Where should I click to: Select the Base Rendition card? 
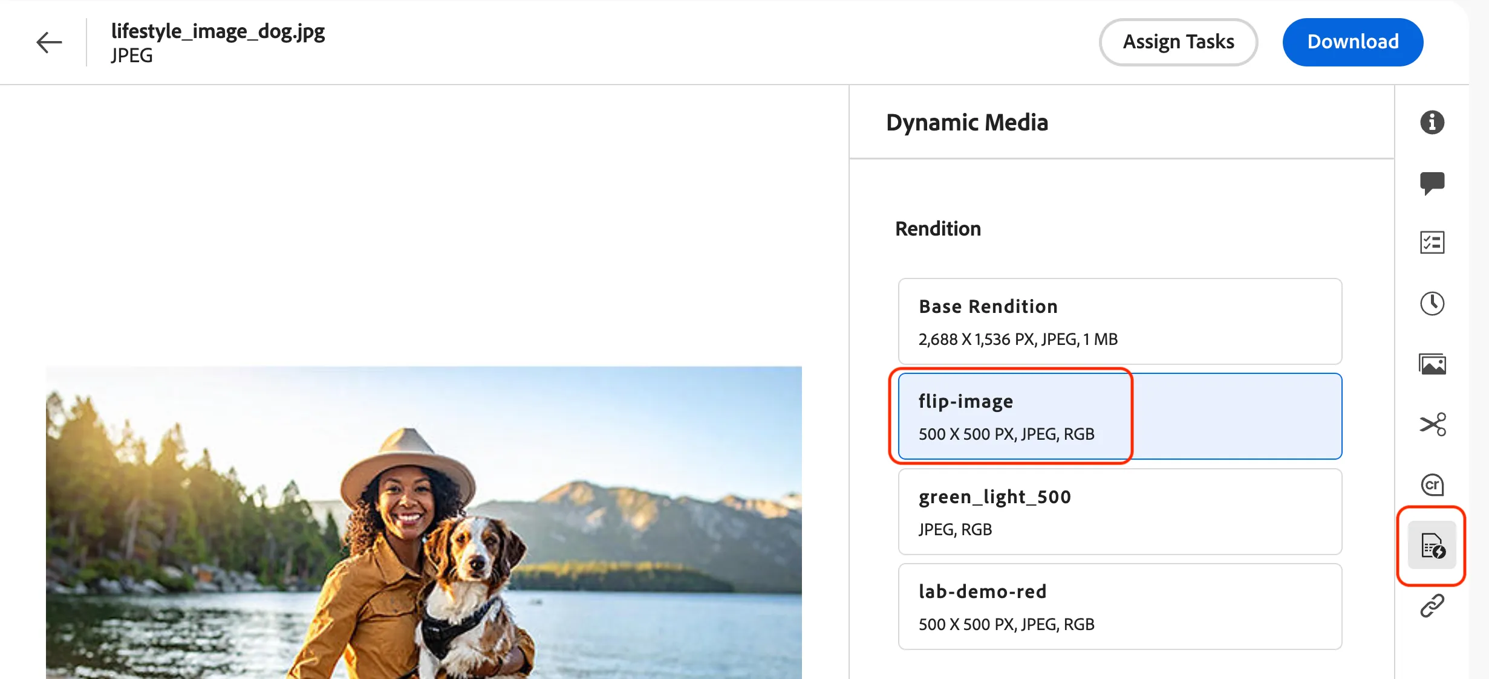click(x=1119, y=321)
